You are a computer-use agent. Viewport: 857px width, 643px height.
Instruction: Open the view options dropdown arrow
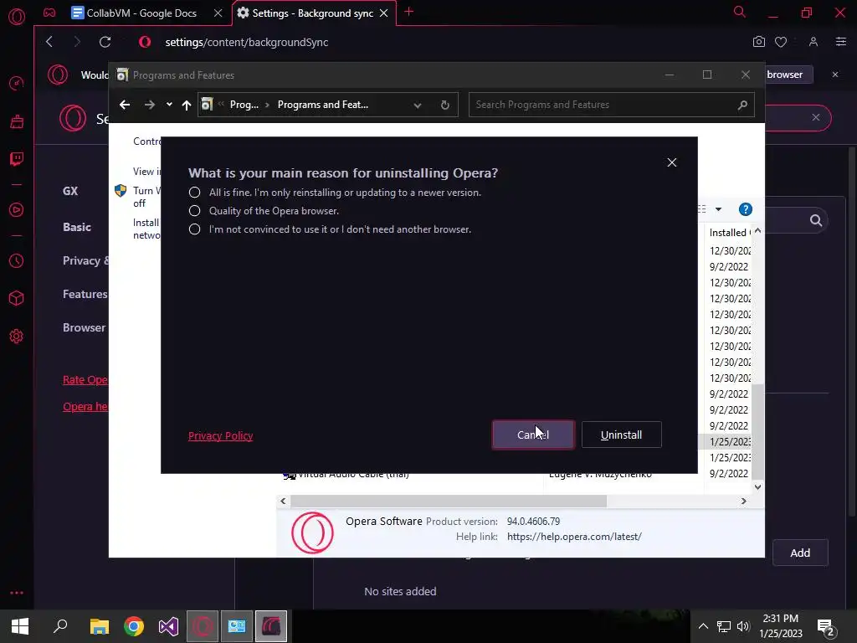coord(719,209)
